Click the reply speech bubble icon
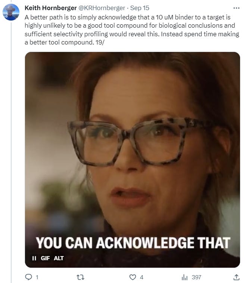The image size is (246, 283). (28, 277)
